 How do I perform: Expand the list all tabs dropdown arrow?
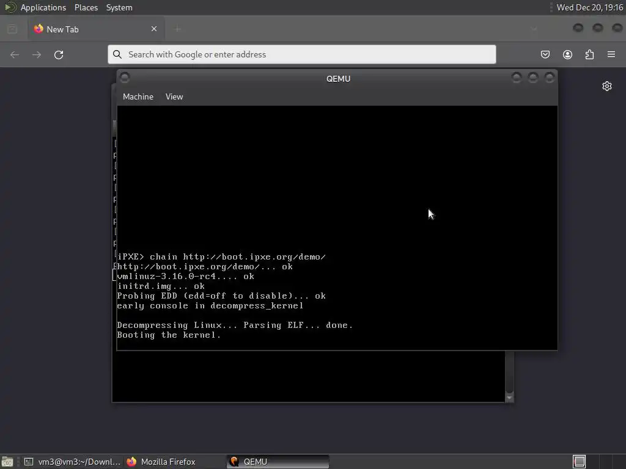(x=534, y=29)
